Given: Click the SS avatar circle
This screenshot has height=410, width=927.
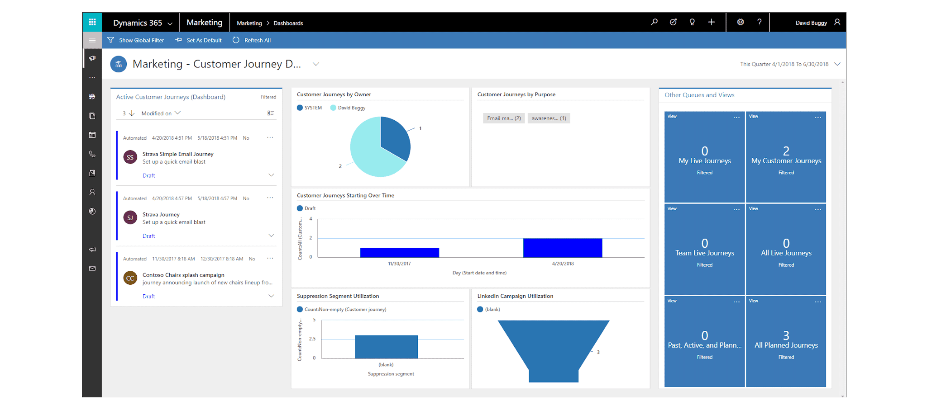Looking at the screenshot, I should [x=130, y=157].
